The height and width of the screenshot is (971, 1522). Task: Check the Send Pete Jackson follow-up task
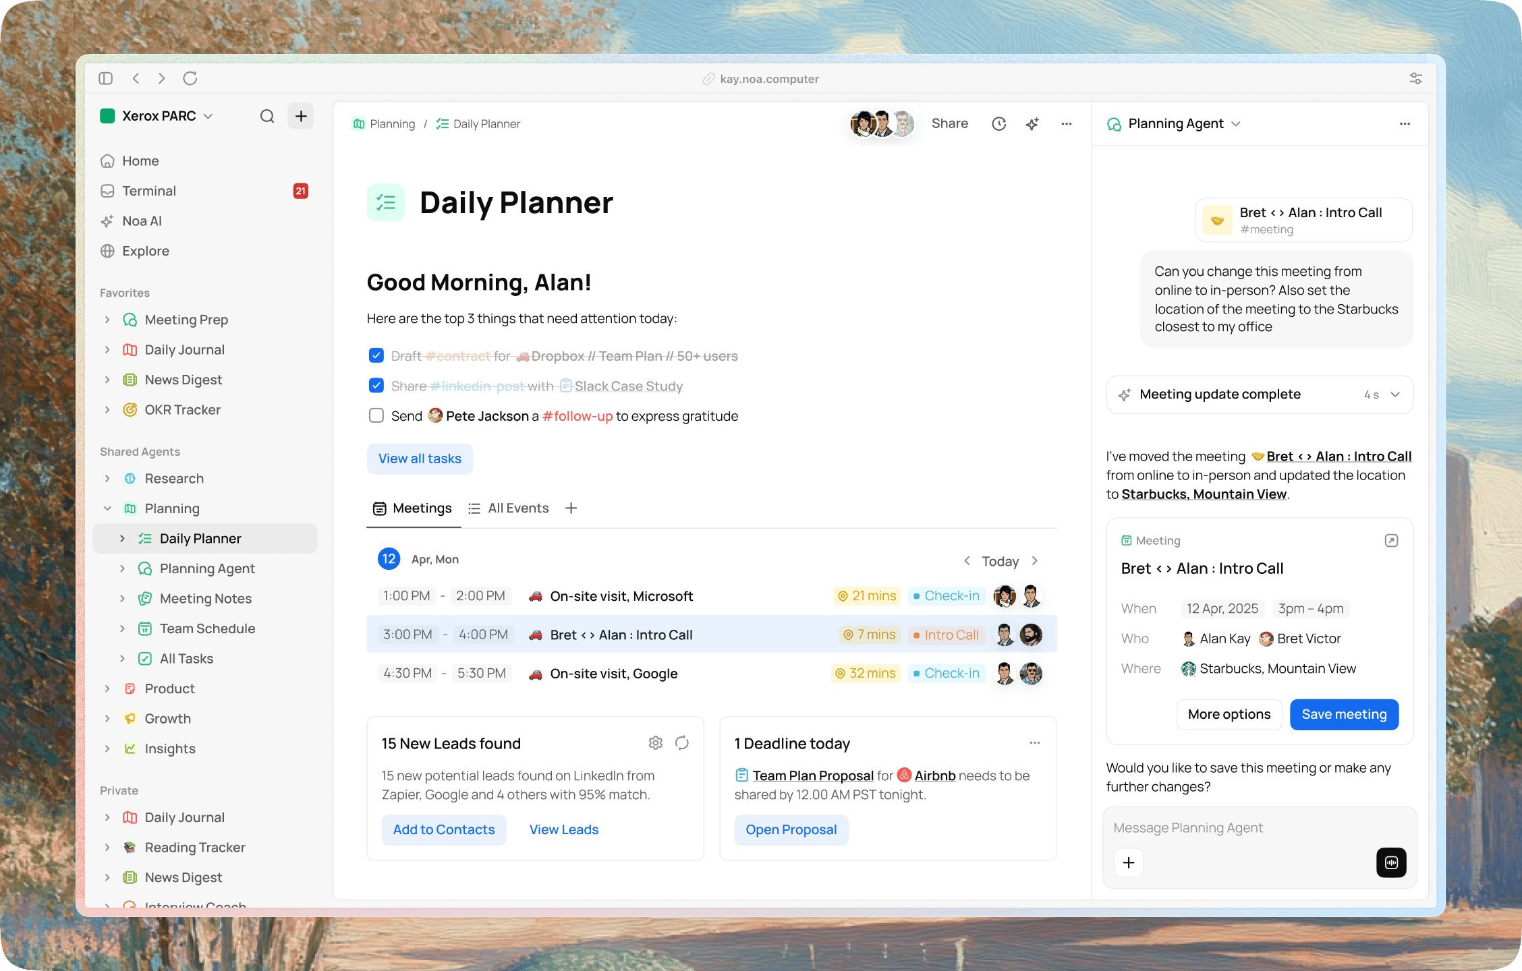pos(376,416)
